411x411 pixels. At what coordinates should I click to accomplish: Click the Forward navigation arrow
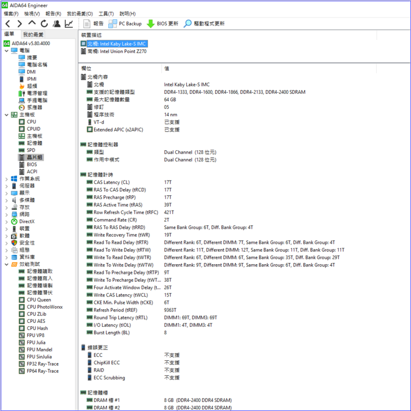pyautogui.click(x=20, y=24)
